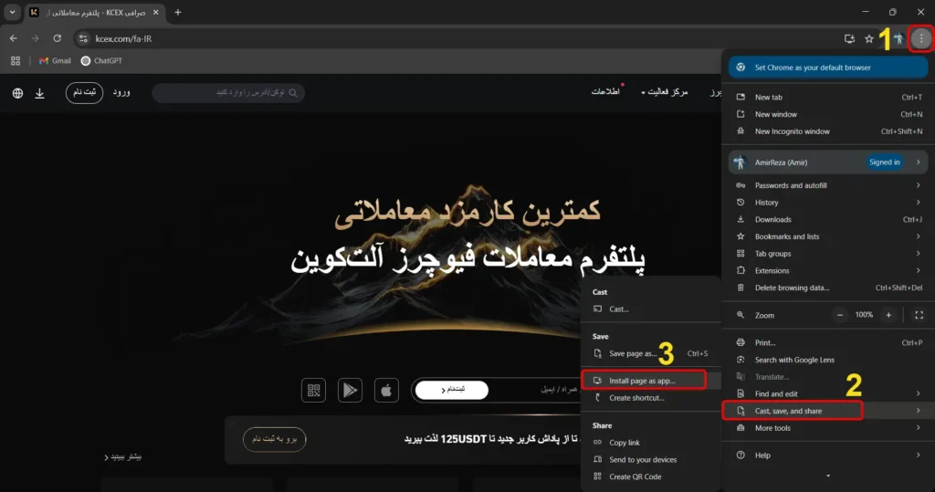Open New Incognito window
The width and height of the screenshot is (935, 492).
(x=827, y=131)
